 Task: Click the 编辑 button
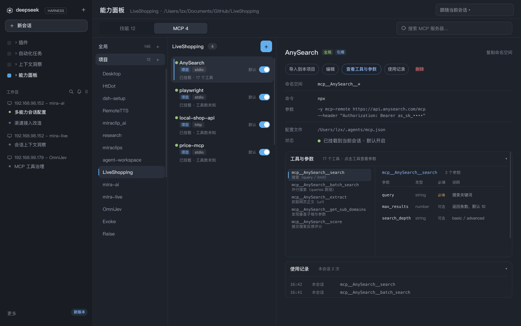[330, 69]
